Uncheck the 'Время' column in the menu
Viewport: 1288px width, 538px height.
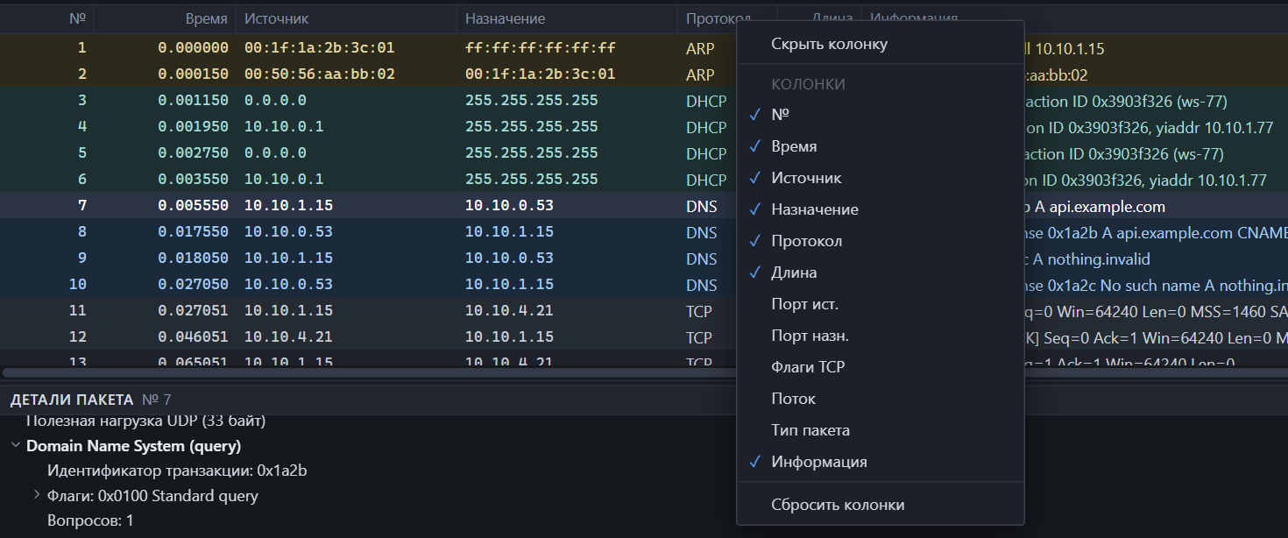[x=881, y=146]
